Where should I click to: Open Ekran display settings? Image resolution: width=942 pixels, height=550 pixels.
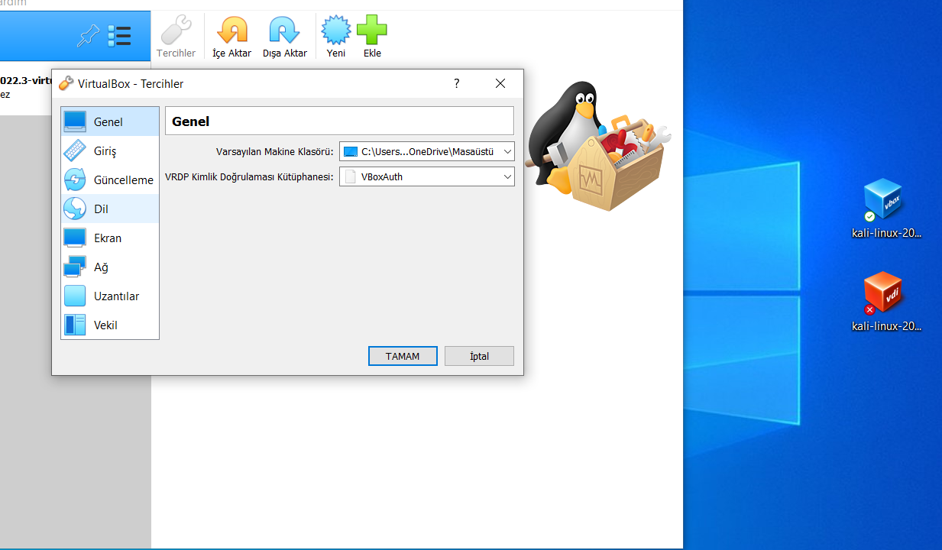(110, 238)
